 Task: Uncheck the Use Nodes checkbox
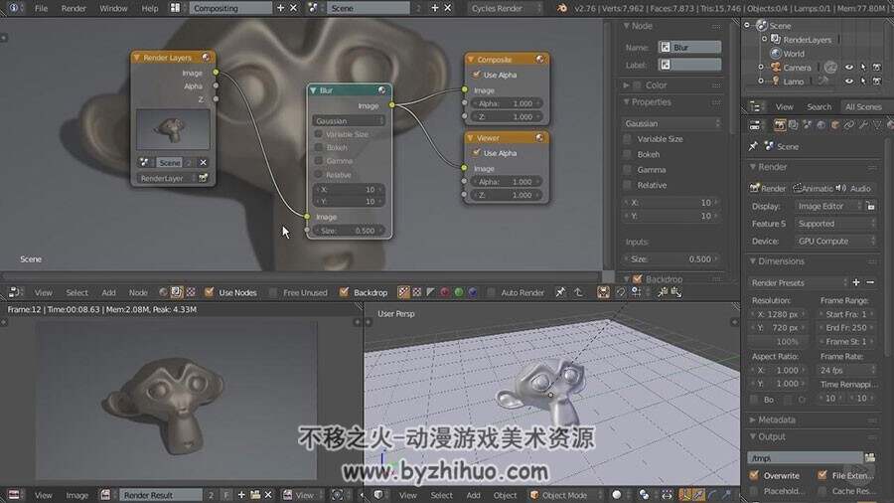coord(210,292)
